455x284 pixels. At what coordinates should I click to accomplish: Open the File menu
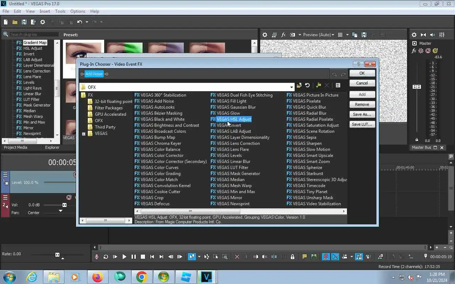[x=6, y=11]
